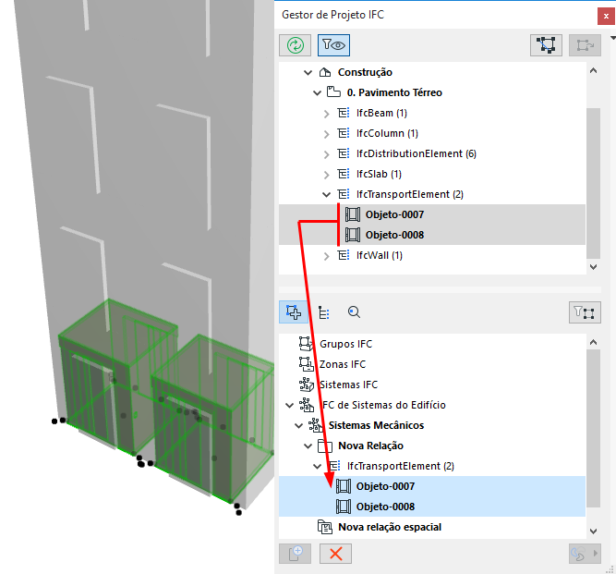Toggle the filter assignments button at right

tap(585, 312)
